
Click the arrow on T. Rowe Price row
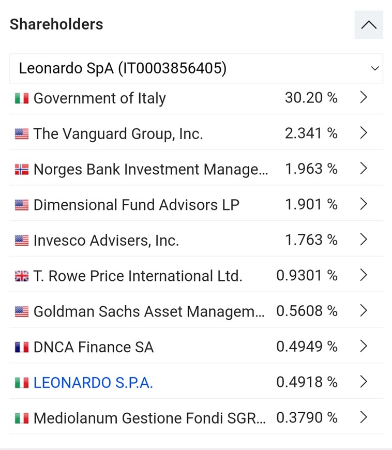(364, 276)
